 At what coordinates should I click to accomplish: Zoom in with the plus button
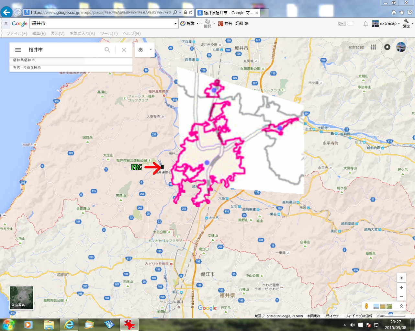[x=401, y=287]
